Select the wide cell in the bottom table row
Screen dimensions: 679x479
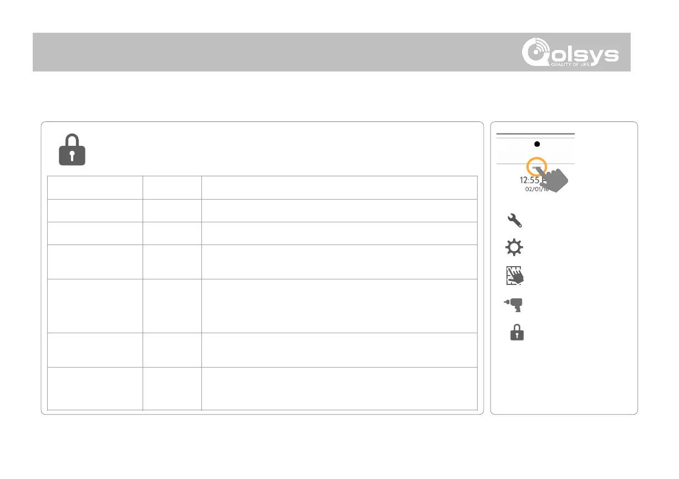(339, 388)
